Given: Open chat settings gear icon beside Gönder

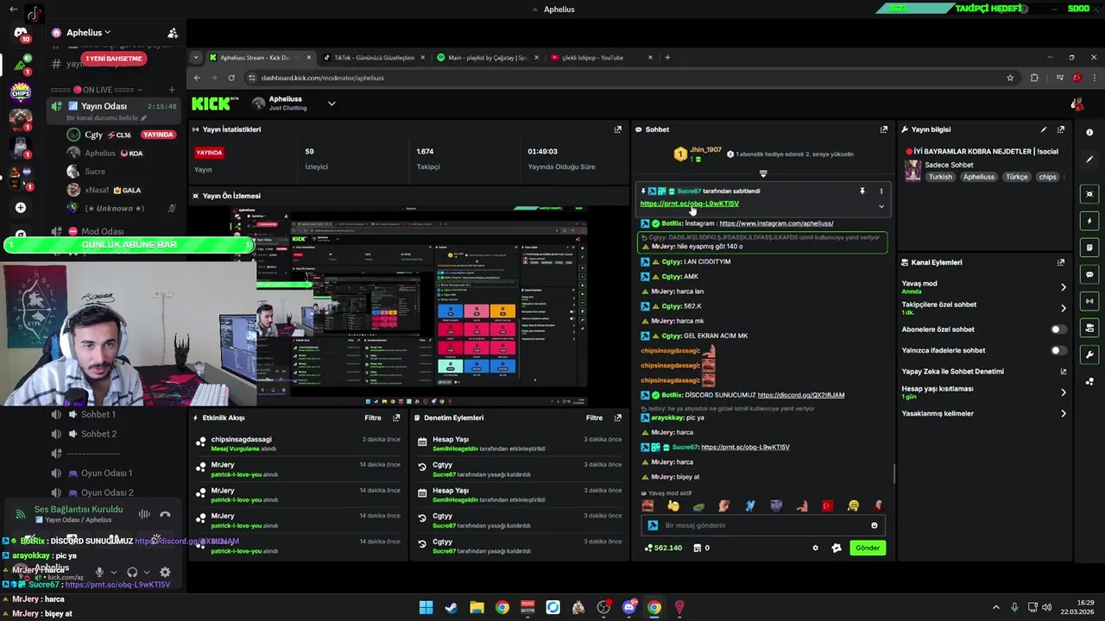Looking at the screenshot, I should coord(815,548).
